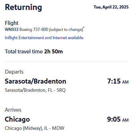133x138 pixels.
Task: Click the 7:15 AM departure time
Action: [x=118, y=81]
